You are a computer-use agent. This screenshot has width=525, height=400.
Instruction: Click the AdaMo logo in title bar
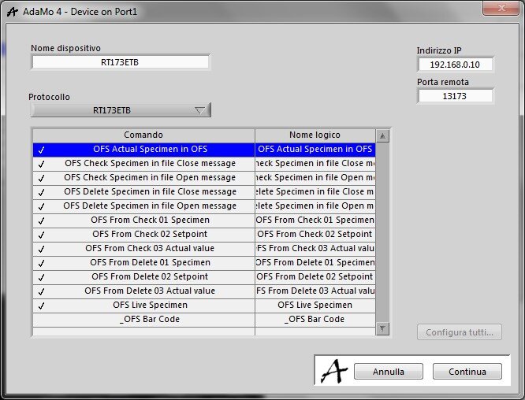pos(13,12)
